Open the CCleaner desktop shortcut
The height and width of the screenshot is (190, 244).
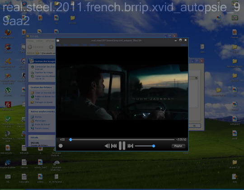(8, 48)
